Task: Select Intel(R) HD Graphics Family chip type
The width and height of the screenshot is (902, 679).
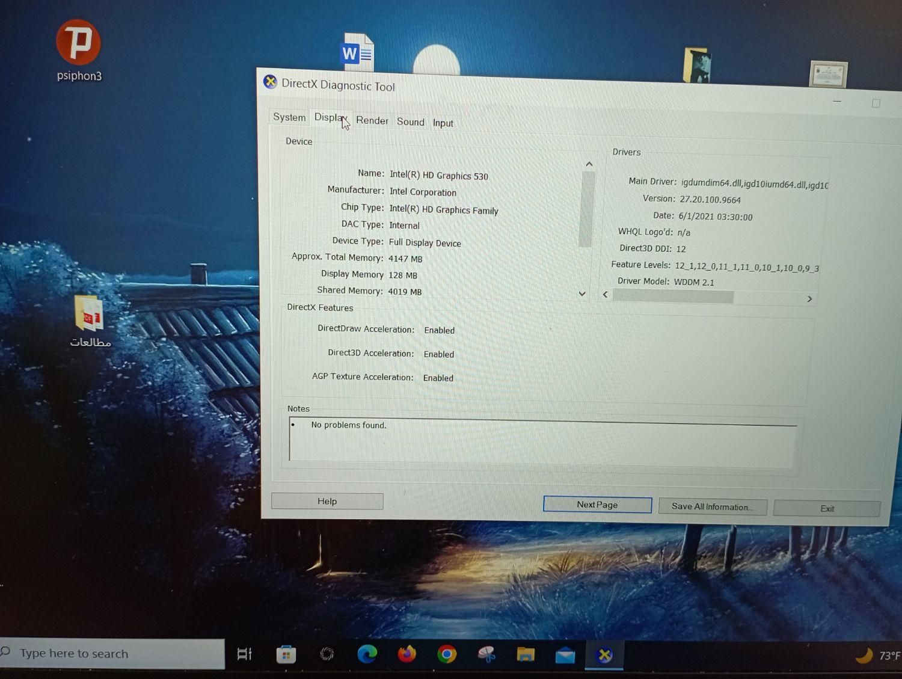Action: (x=444, y=209)
